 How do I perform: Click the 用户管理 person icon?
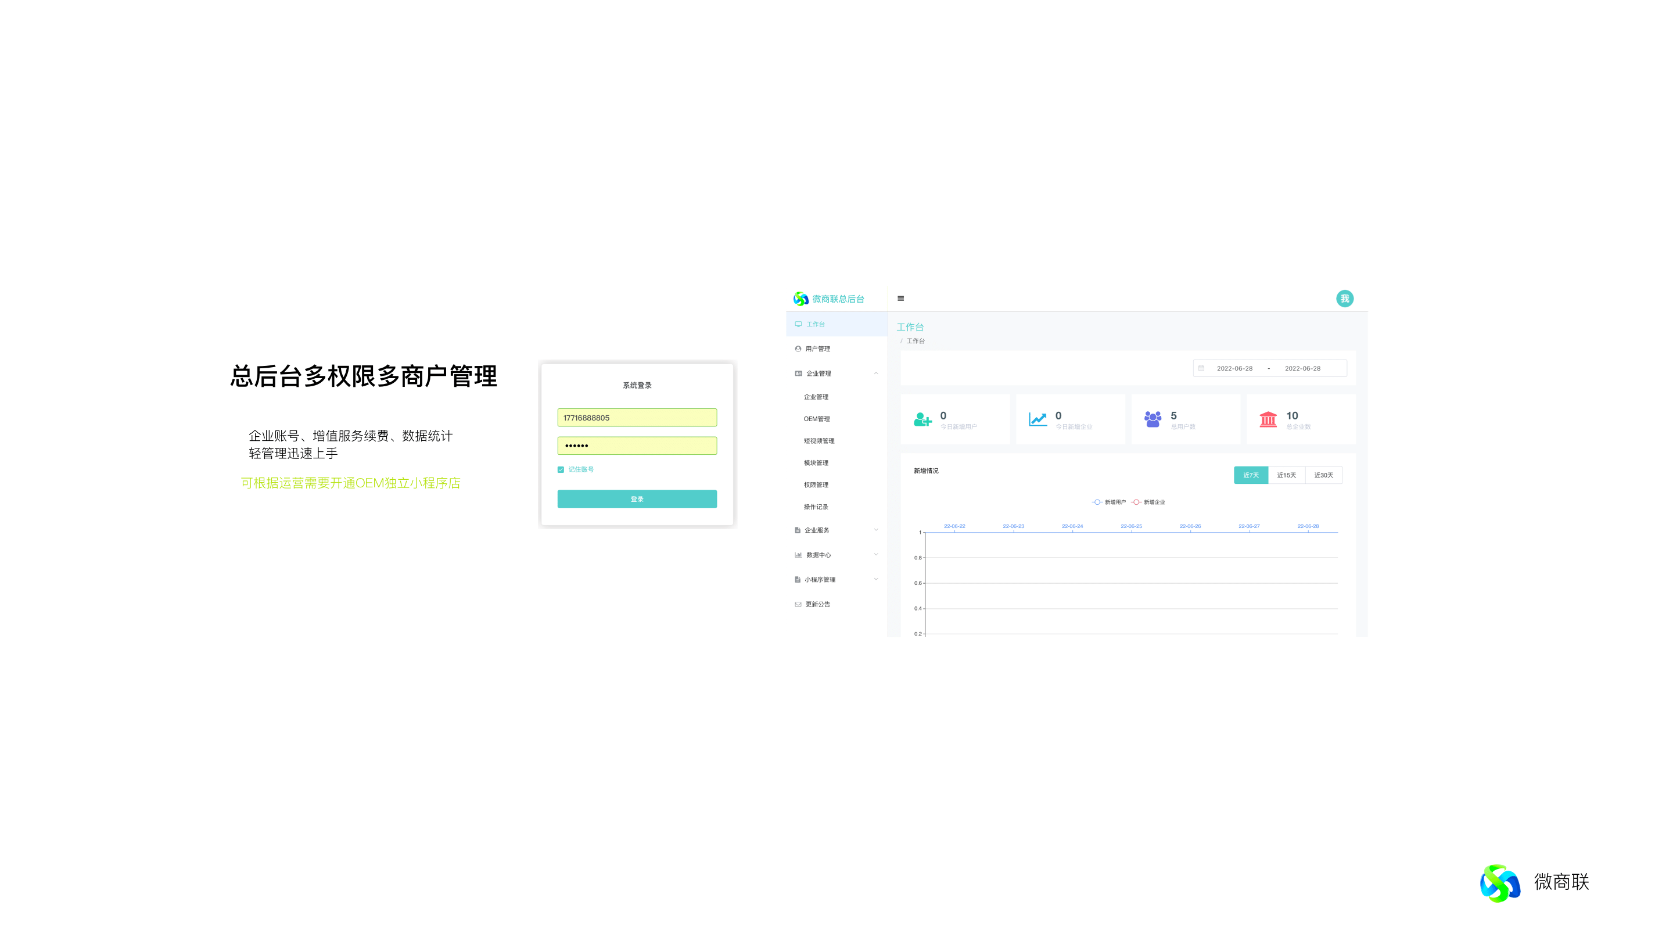[x=798, y=349]
